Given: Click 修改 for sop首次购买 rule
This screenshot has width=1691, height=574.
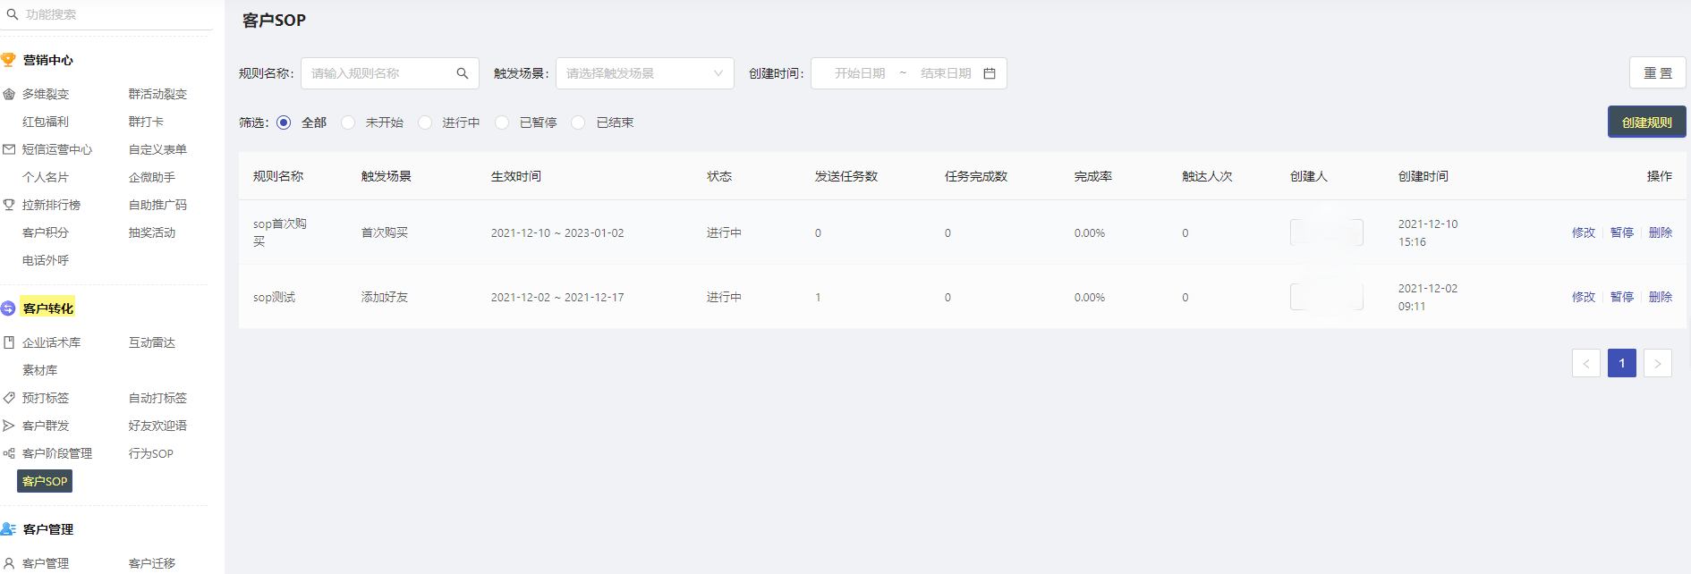Looking at the screenshot, I should pos(1584,232).
